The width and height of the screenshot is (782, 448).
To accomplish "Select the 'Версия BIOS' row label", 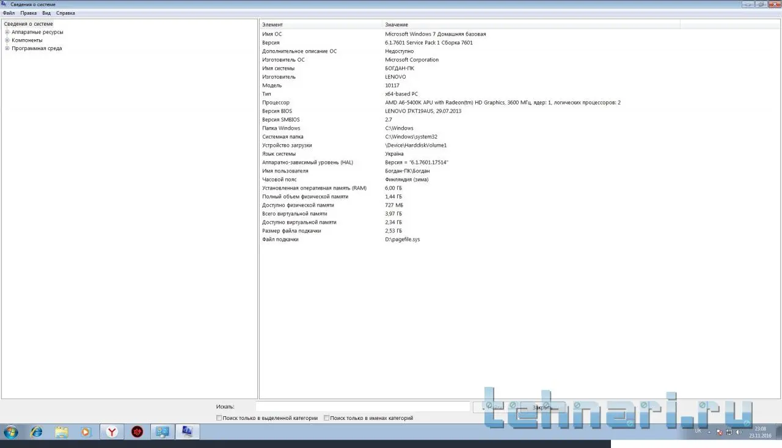I will point(277,111).
